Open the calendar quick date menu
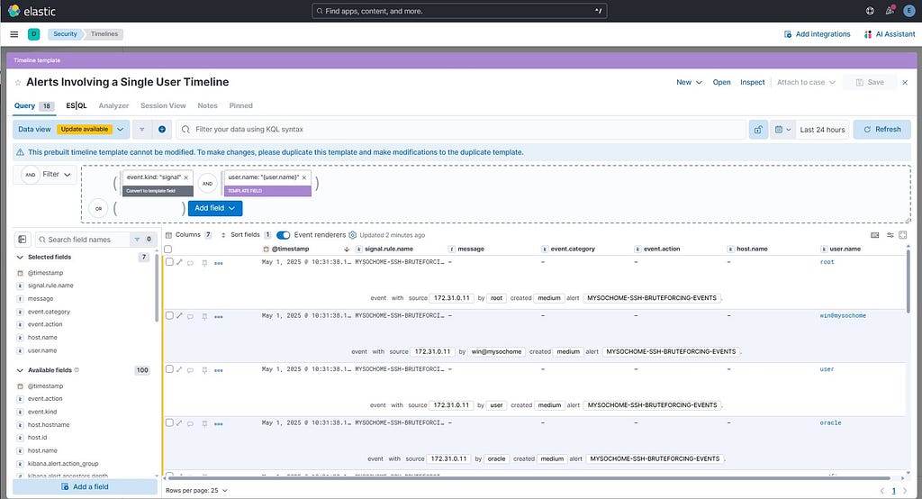This screenshot has height=499, width=922. pyautogui.click(x=782, y=130)
